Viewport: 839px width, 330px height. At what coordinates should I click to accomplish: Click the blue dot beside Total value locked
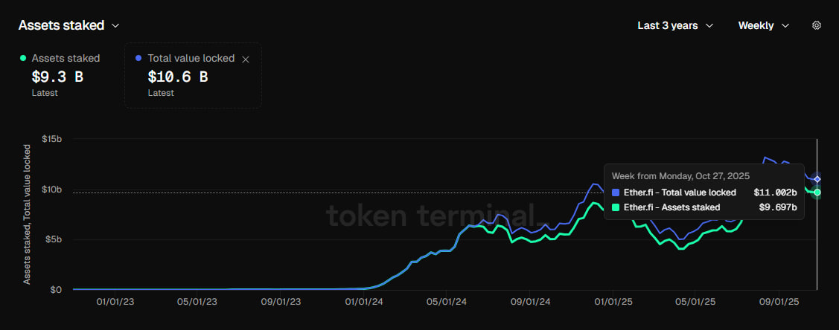point(138,58)
